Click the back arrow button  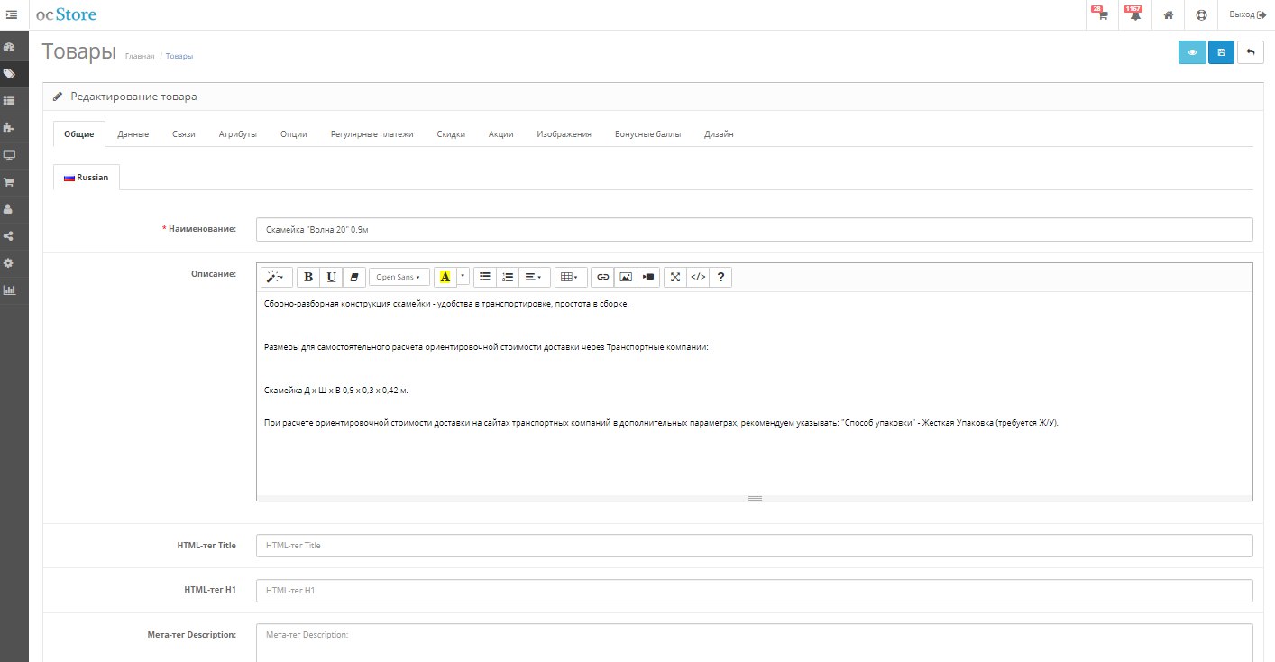[1250, 52]
